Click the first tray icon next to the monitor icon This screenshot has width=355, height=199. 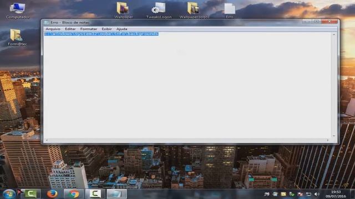tap(267, 194)
